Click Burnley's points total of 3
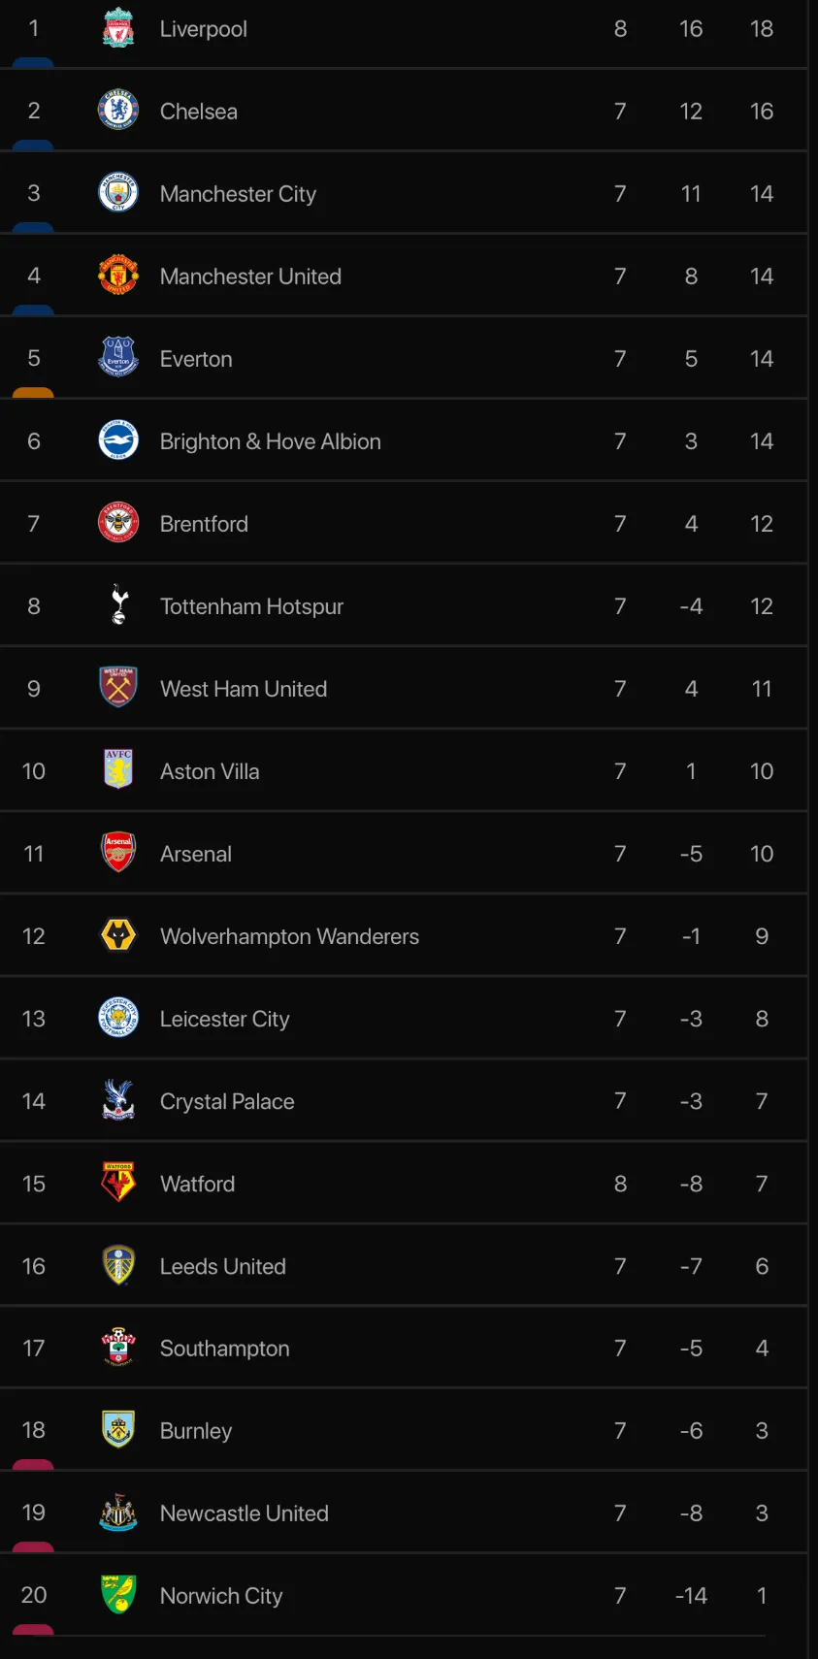The image size is (818, 1659). [762, 1431]
